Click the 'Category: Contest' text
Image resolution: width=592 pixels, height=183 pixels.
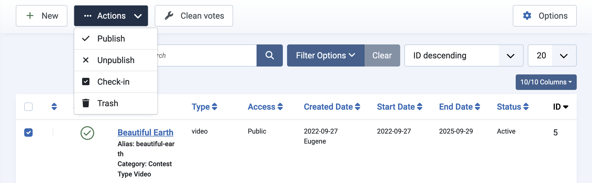coord(145,164)
